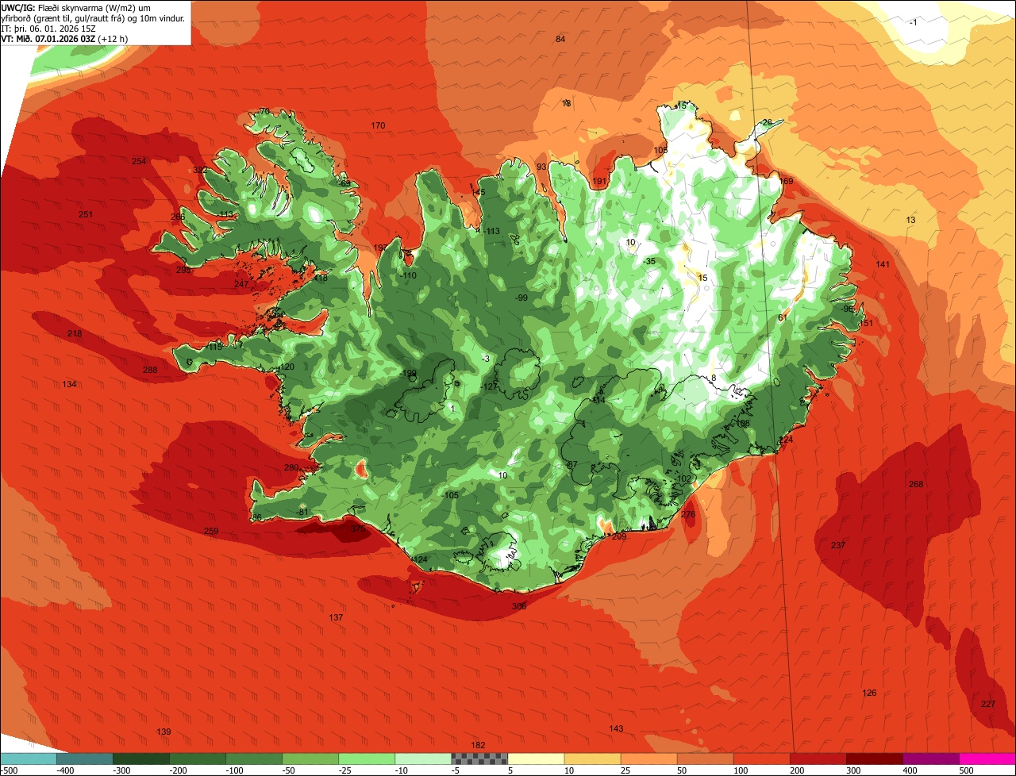This screenshot has width=1016, height=776.
Task: Click the map value "259" southwest of Iceland
Action: [x=211, y=532]
